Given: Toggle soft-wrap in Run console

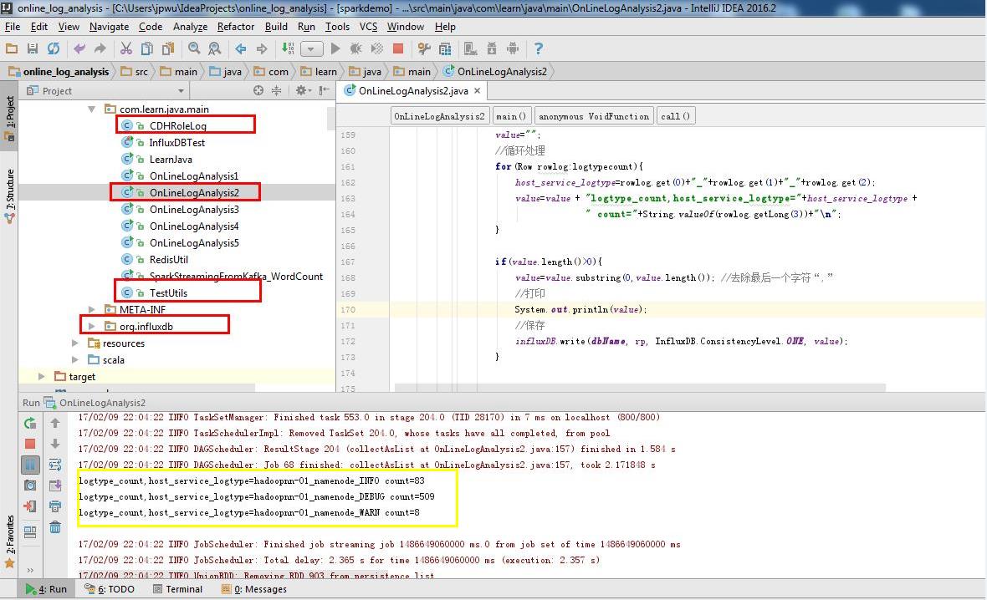Looking at the screenshot, I should point(54,465).
